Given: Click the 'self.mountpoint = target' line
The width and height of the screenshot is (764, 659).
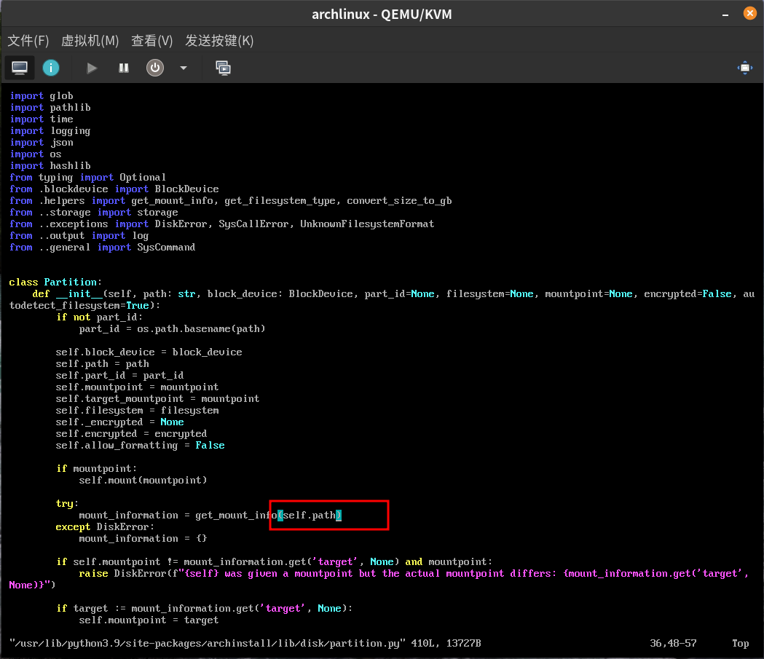Looking at the screenshot, I should click(x=149, y=620).
